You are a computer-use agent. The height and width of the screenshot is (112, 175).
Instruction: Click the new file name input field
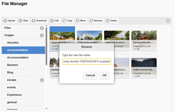pos(87,61)
